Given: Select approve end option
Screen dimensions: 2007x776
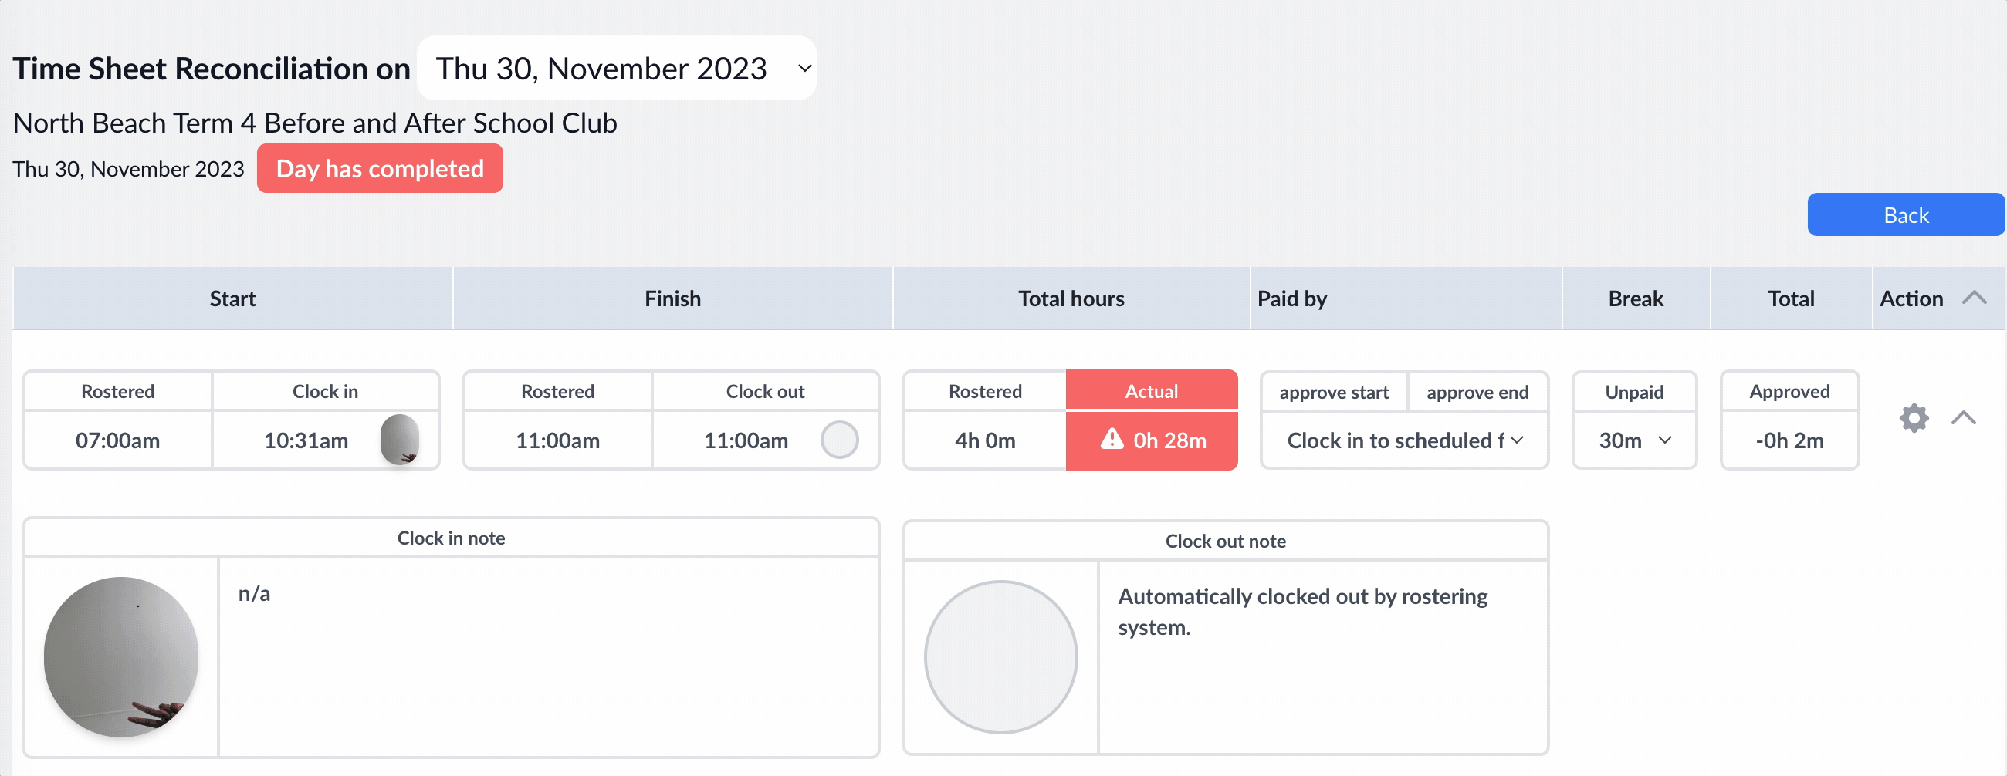Looking at the screenshot, I should point(1477,393).
